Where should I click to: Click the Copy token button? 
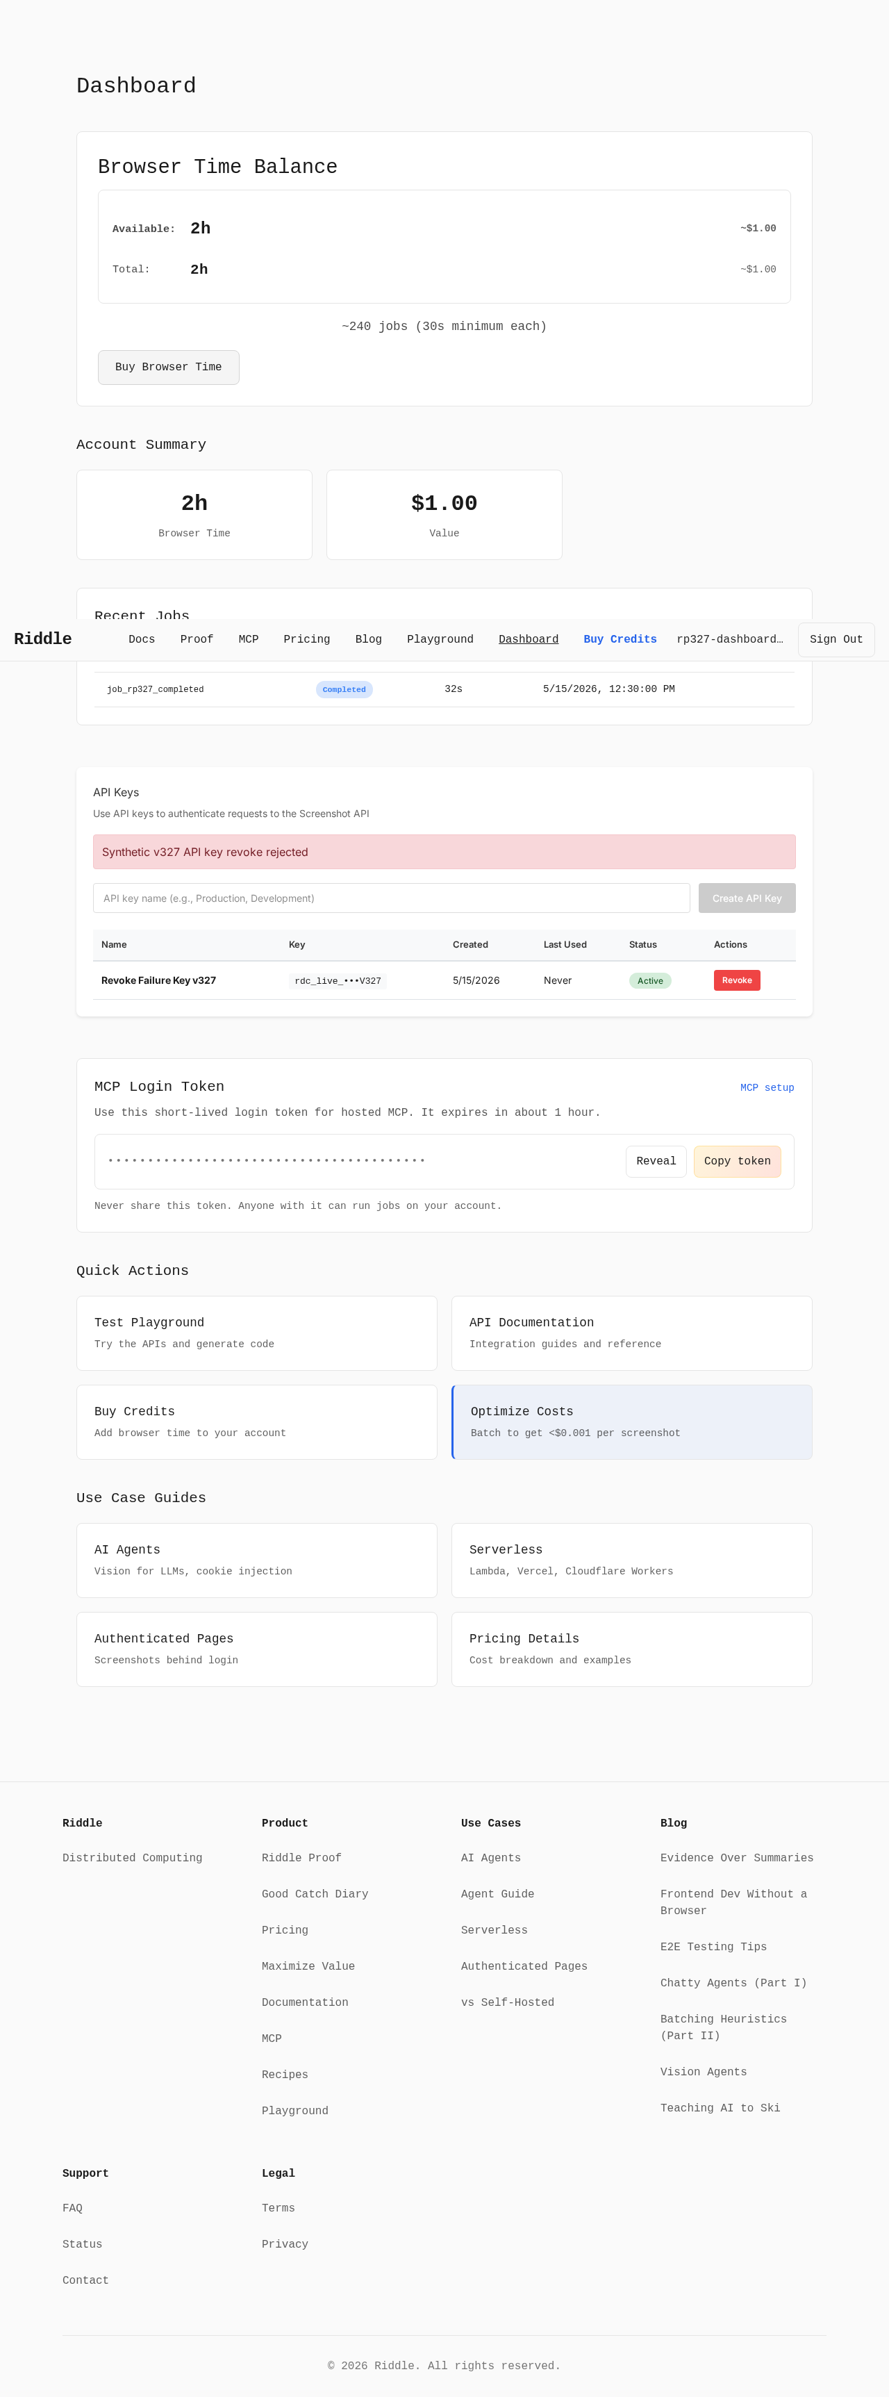coord(738,1161)
